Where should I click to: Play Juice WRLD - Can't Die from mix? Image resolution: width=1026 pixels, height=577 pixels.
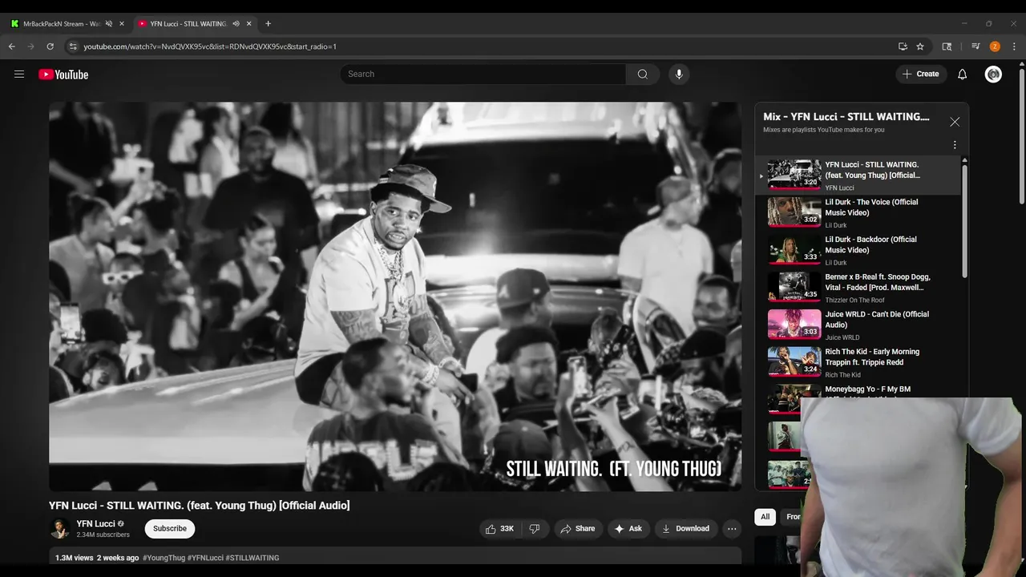tap(858, 325)
